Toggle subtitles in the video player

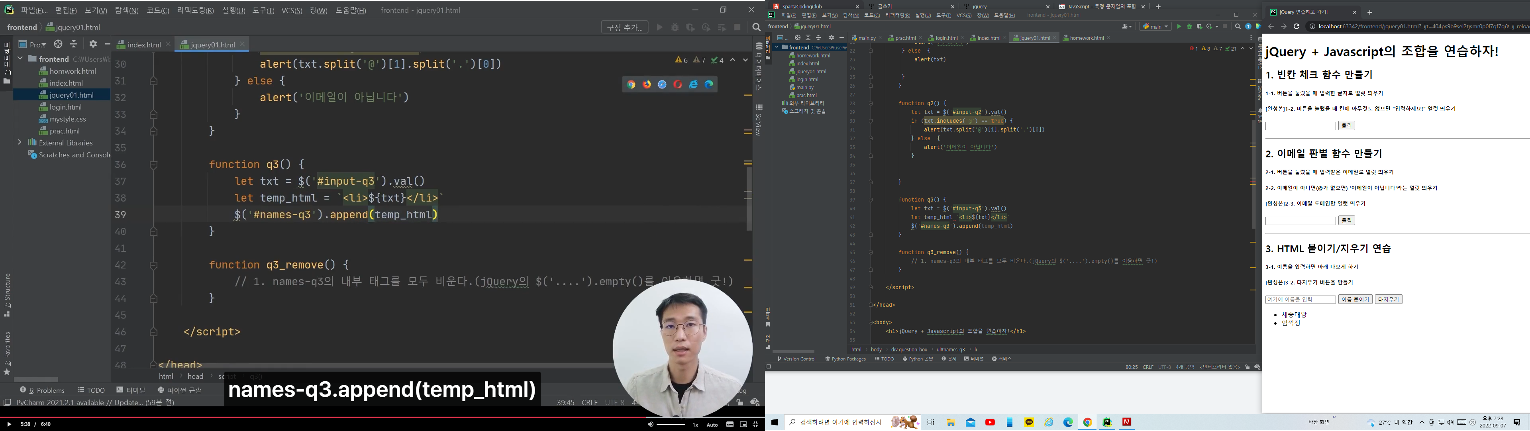[x=730, y=425]
